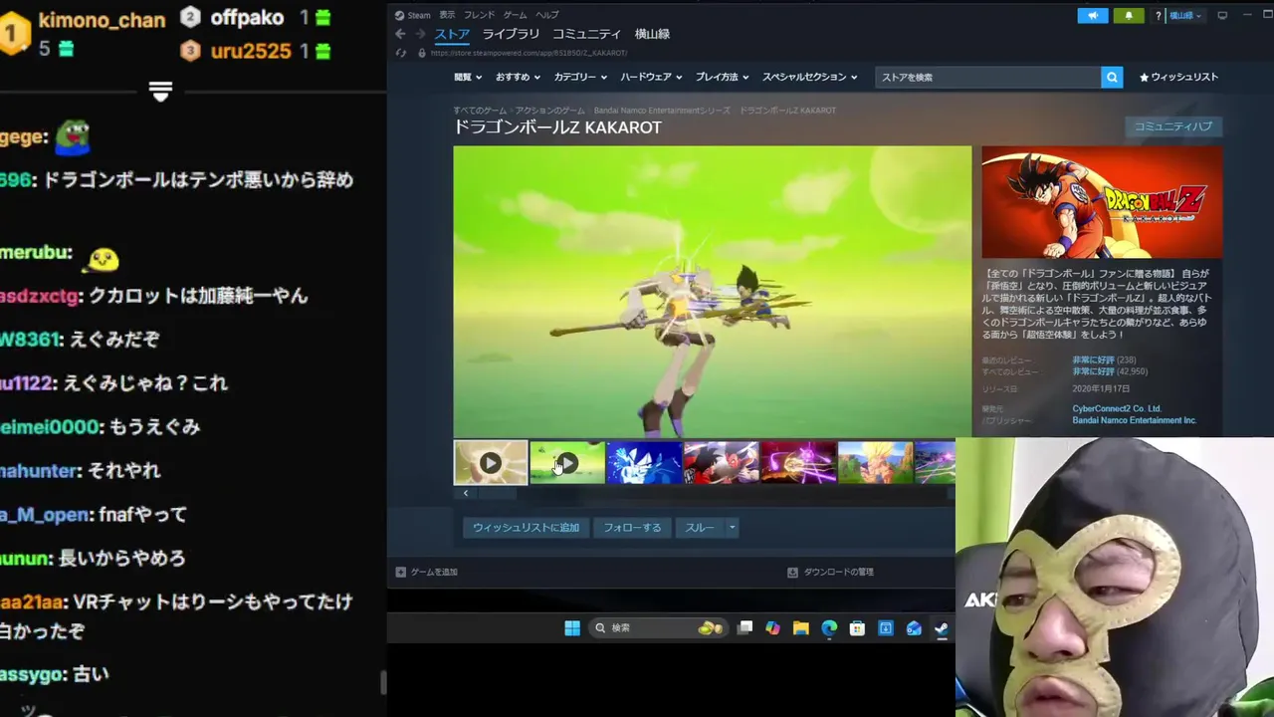Viewport: 1274px width, 717px height.
Task: Expand the プレイ方法 dropdown menu
Action: (722, 77)
